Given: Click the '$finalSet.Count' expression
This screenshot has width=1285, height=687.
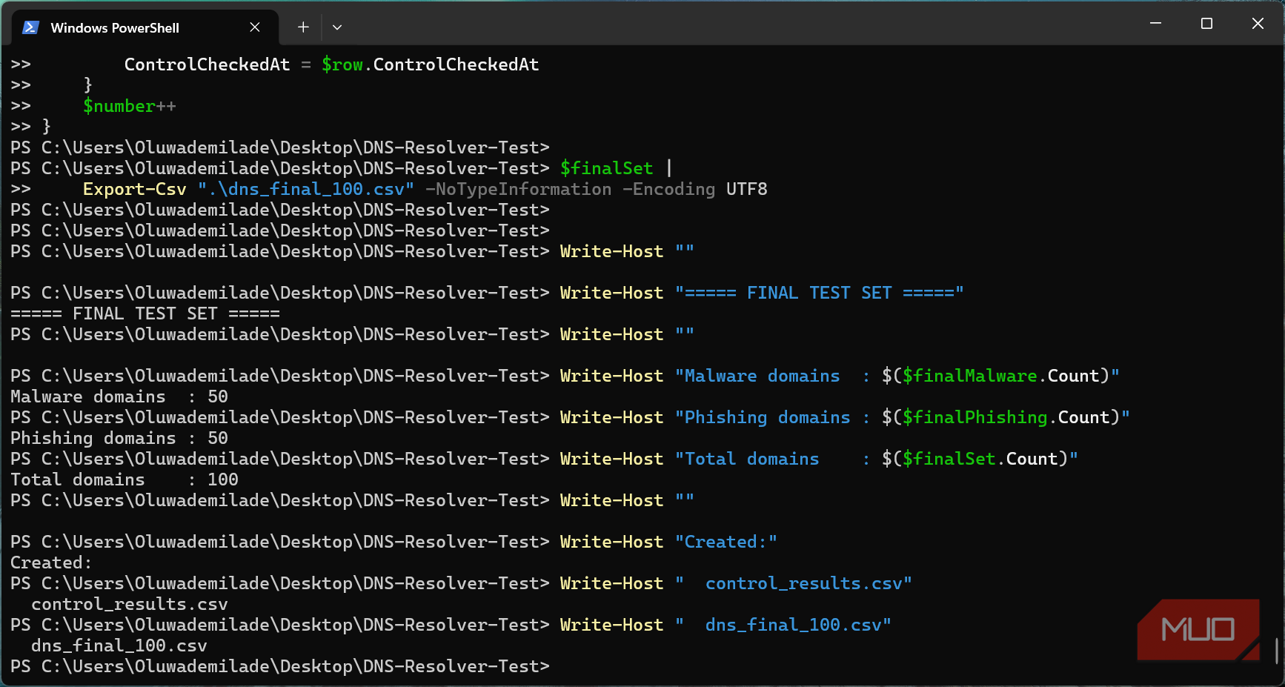Looking at the screenshot, I should click(980, 459).
